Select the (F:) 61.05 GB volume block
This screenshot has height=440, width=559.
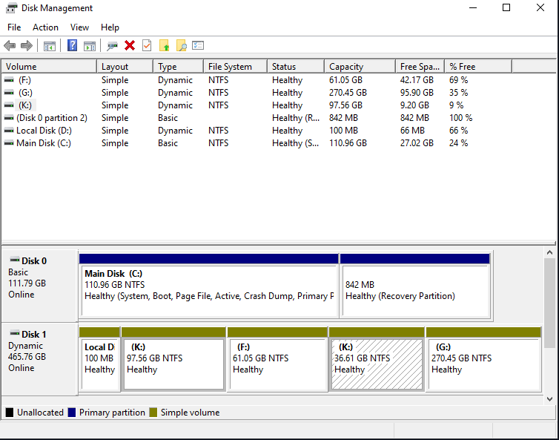point(277,359)
